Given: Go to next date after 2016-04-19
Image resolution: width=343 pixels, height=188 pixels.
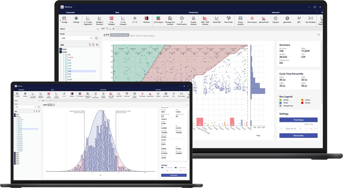Looking at the screenshot, I should (300, 129).
